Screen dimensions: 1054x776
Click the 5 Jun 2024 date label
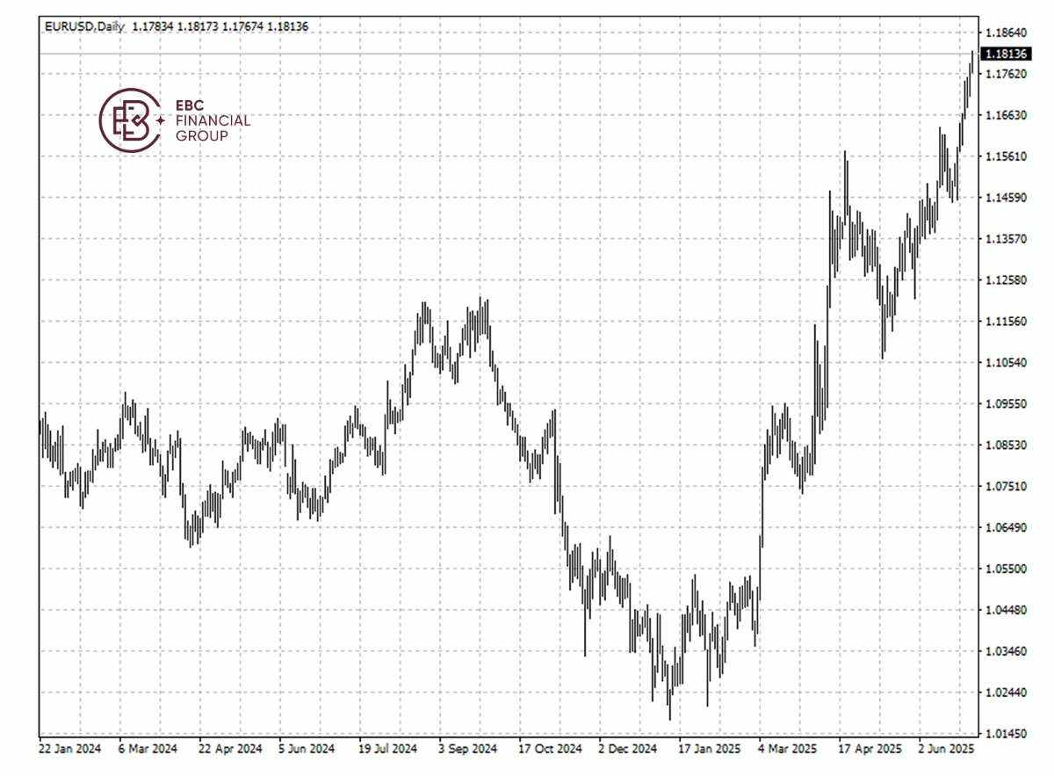click(x=307, y=750)
